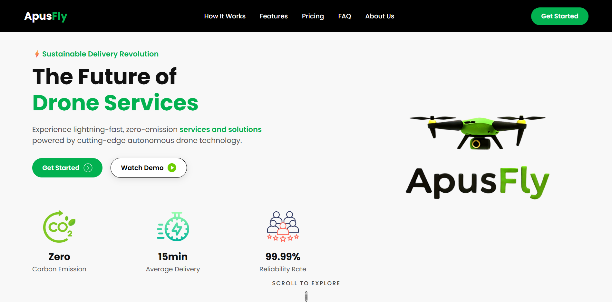Click the stopwatch icon above 15min Average Delivery

click(173, 226)
